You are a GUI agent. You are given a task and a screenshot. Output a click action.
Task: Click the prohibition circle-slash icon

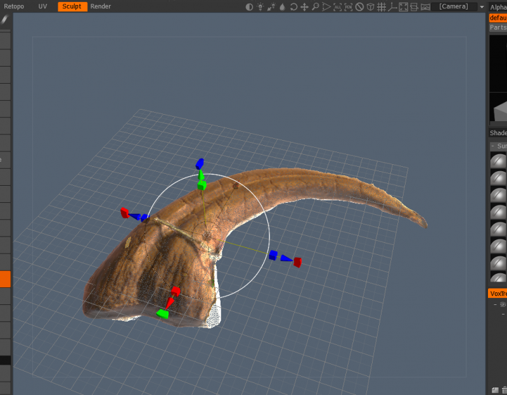(359, 7)
